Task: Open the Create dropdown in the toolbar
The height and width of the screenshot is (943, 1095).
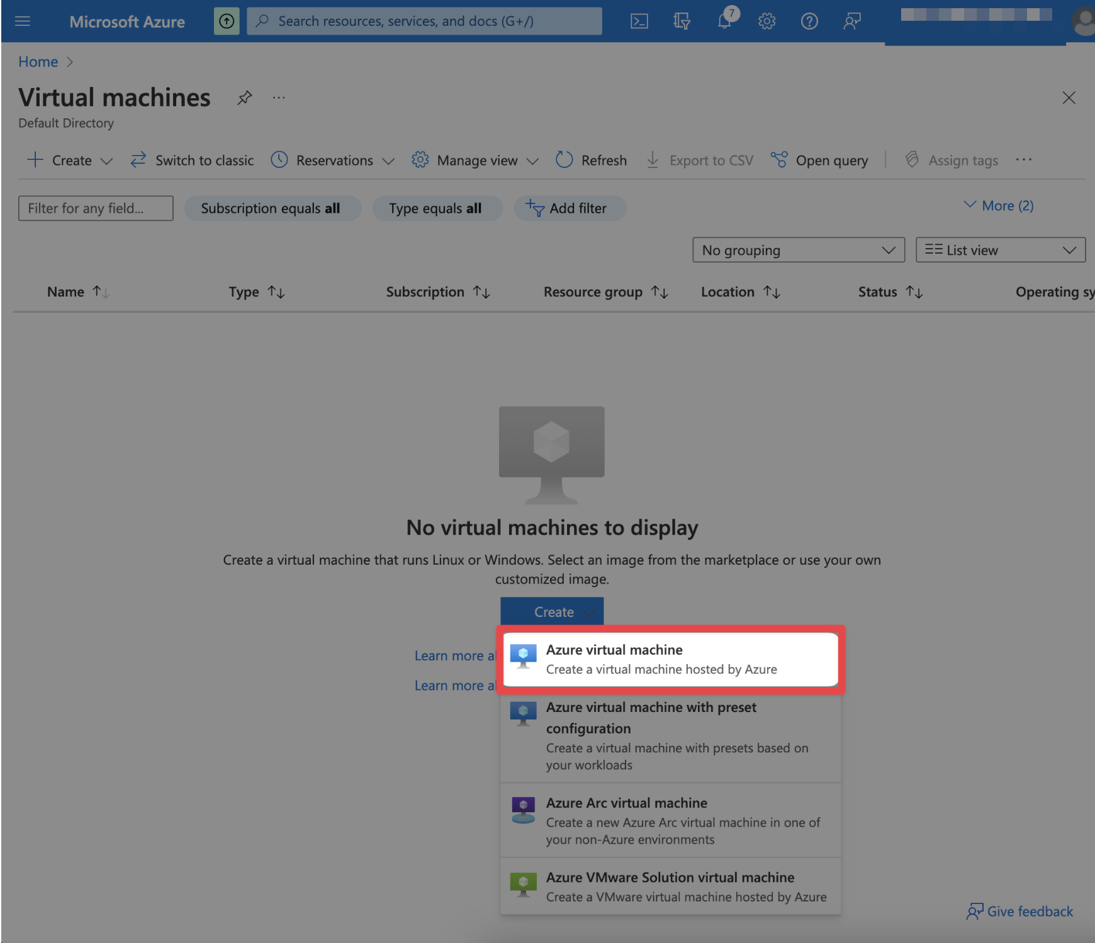Action: 70,161
